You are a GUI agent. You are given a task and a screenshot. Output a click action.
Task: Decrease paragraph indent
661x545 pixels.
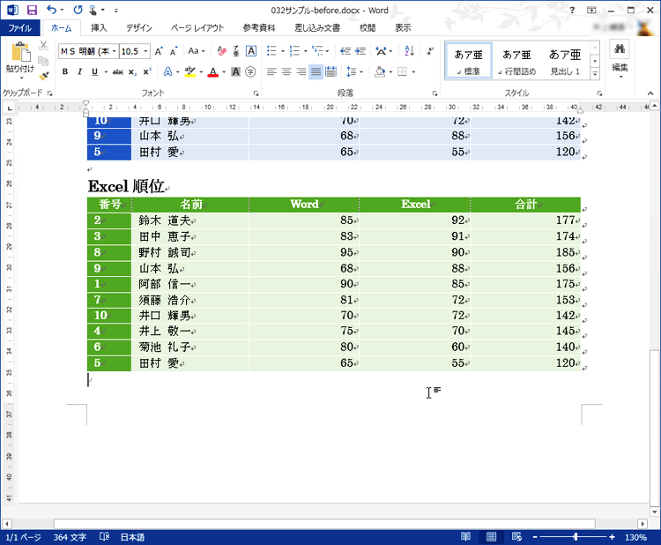(345, 51)
